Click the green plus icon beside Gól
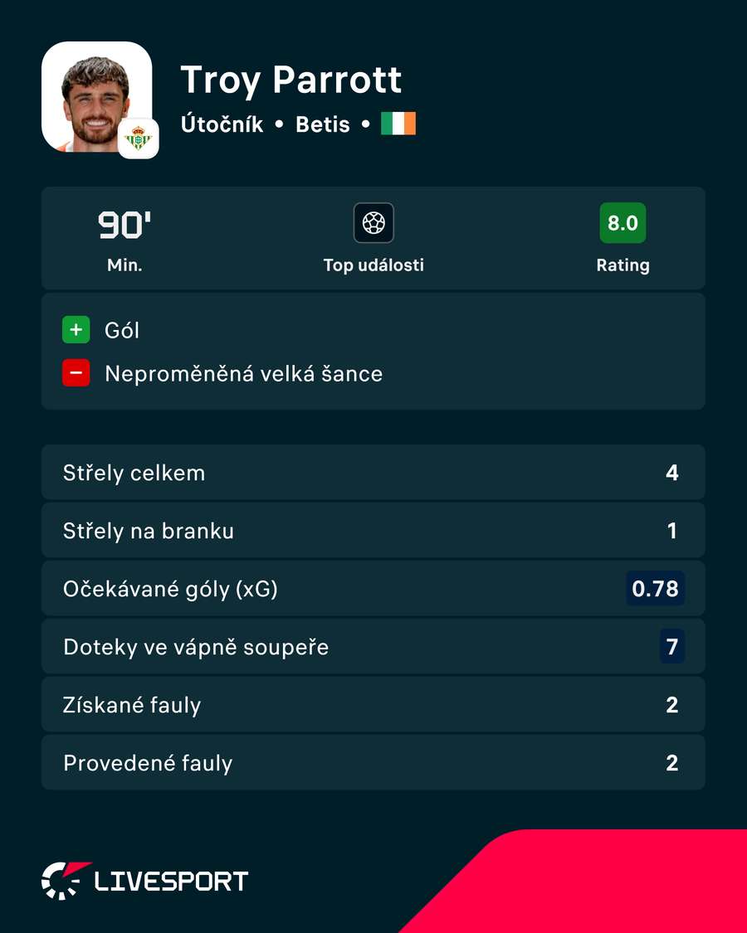Screen dimensions: 747x933 click(x=76, y=329)
